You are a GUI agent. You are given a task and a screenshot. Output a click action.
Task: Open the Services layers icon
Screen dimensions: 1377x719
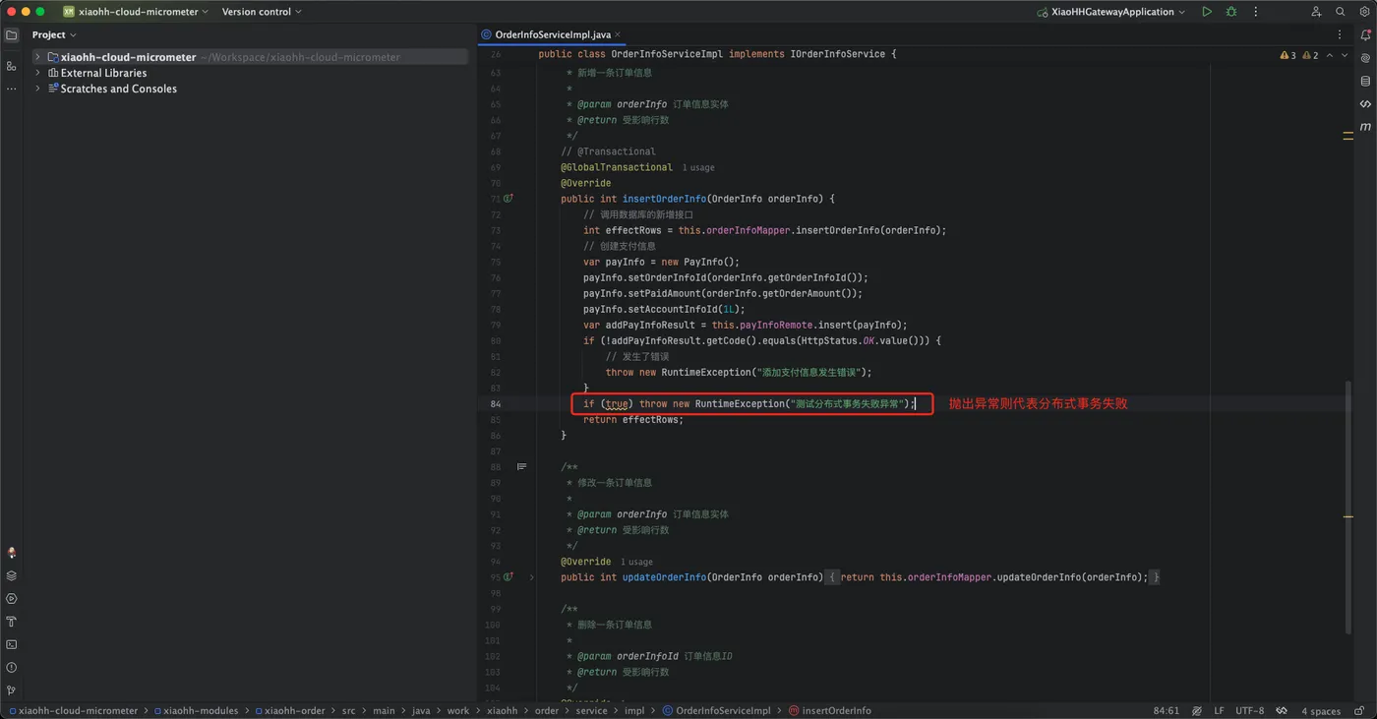point(12,575)
